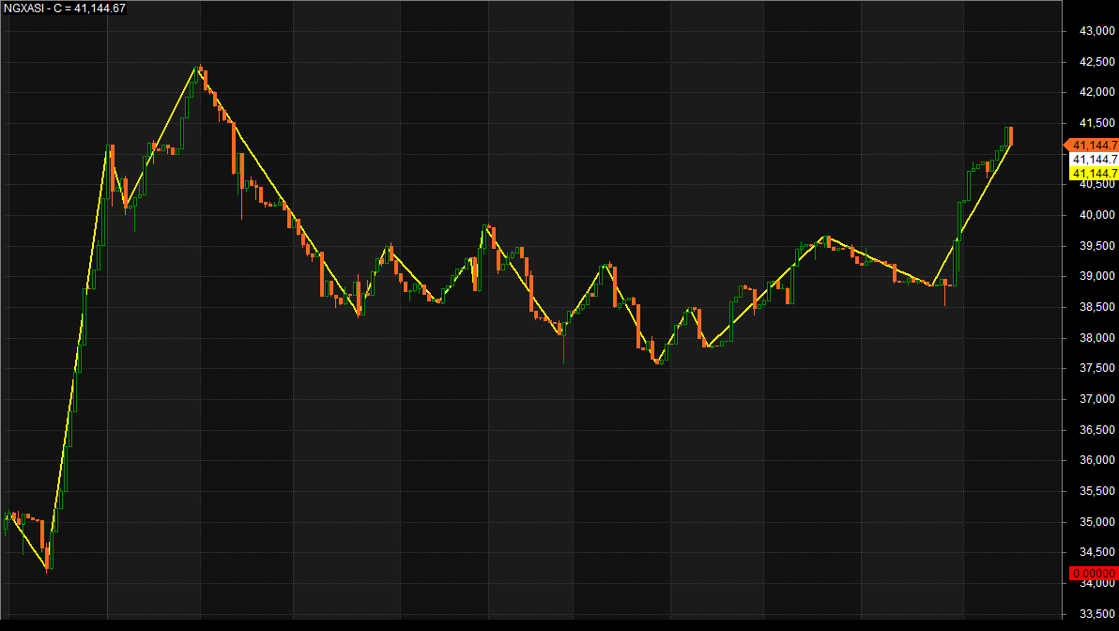Click the 35,000 price axis label
Image resolution: width=1119 pixels, height=631 pixels.
[x=1096, y=522]
